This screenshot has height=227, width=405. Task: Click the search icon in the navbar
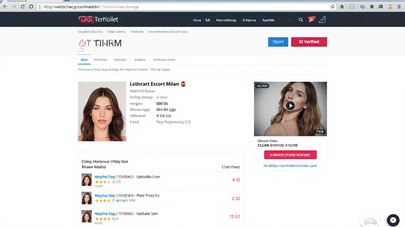pyautogui.click(x=301, y=20)
